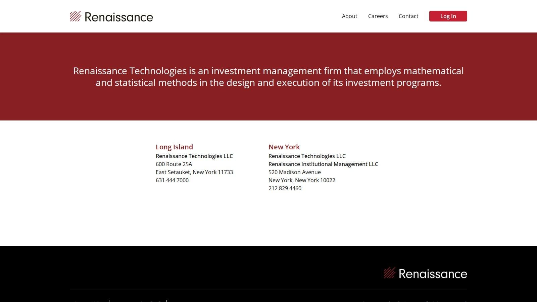537x302 pixels.
Task: Click the 600 Route 25A address line
Action: point(174,164)
